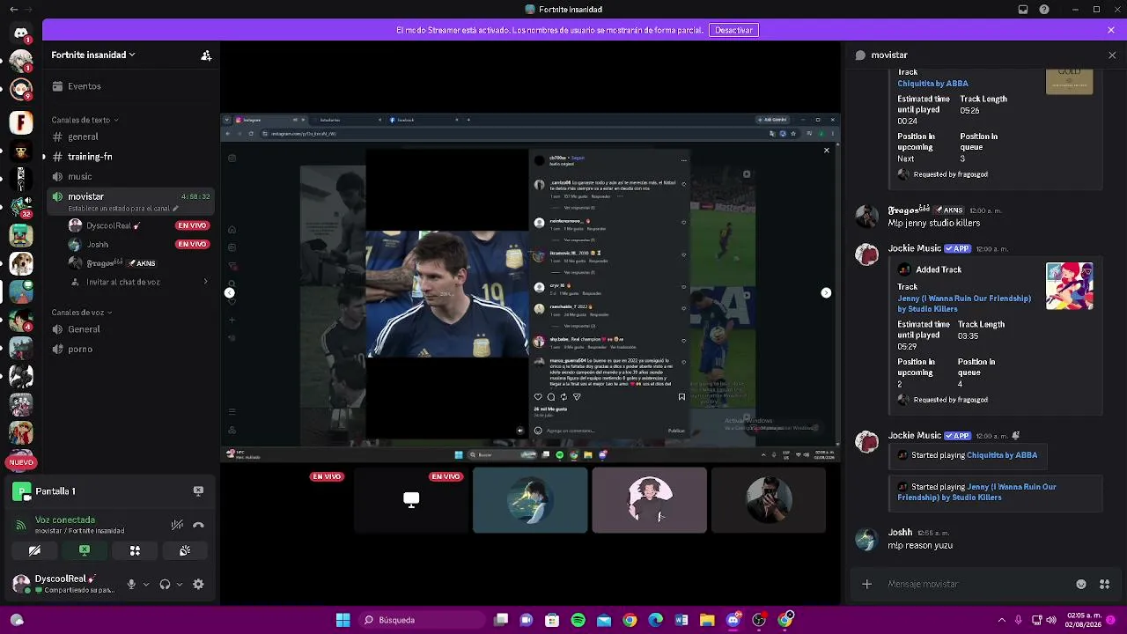1127x634 pixels.
Task: Watch Joshh's EN VIVO stream badge
Action: point(192,244)
